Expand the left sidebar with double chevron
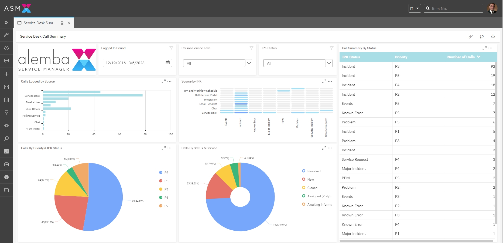Image resolution: width=503 pixels, height=243 pixels. pos(6,23)
